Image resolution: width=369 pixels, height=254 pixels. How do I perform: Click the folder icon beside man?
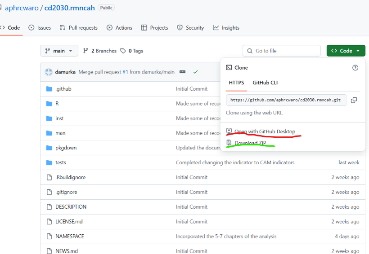coord(49,133)
